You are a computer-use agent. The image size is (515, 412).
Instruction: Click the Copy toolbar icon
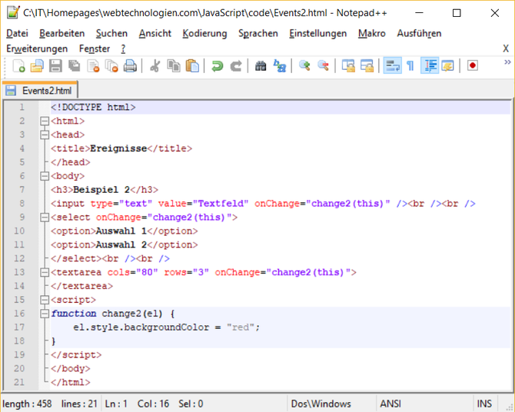pyautogui.click(x=174, y=66)
